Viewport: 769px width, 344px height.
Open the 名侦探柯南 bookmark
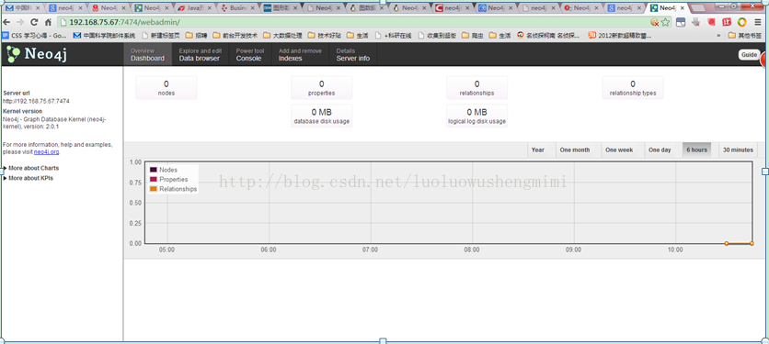click(548, 35)
